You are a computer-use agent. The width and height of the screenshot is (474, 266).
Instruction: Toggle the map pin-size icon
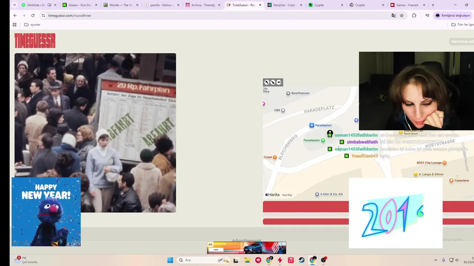click(279, 82)
